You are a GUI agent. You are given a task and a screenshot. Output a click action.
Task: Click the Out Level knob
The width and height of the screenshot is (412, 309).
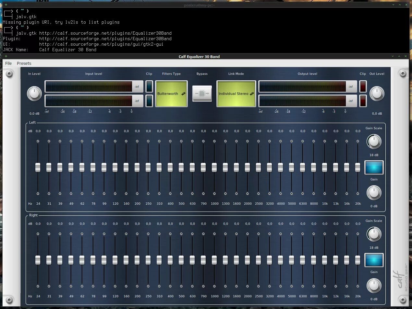click(377, 94)
